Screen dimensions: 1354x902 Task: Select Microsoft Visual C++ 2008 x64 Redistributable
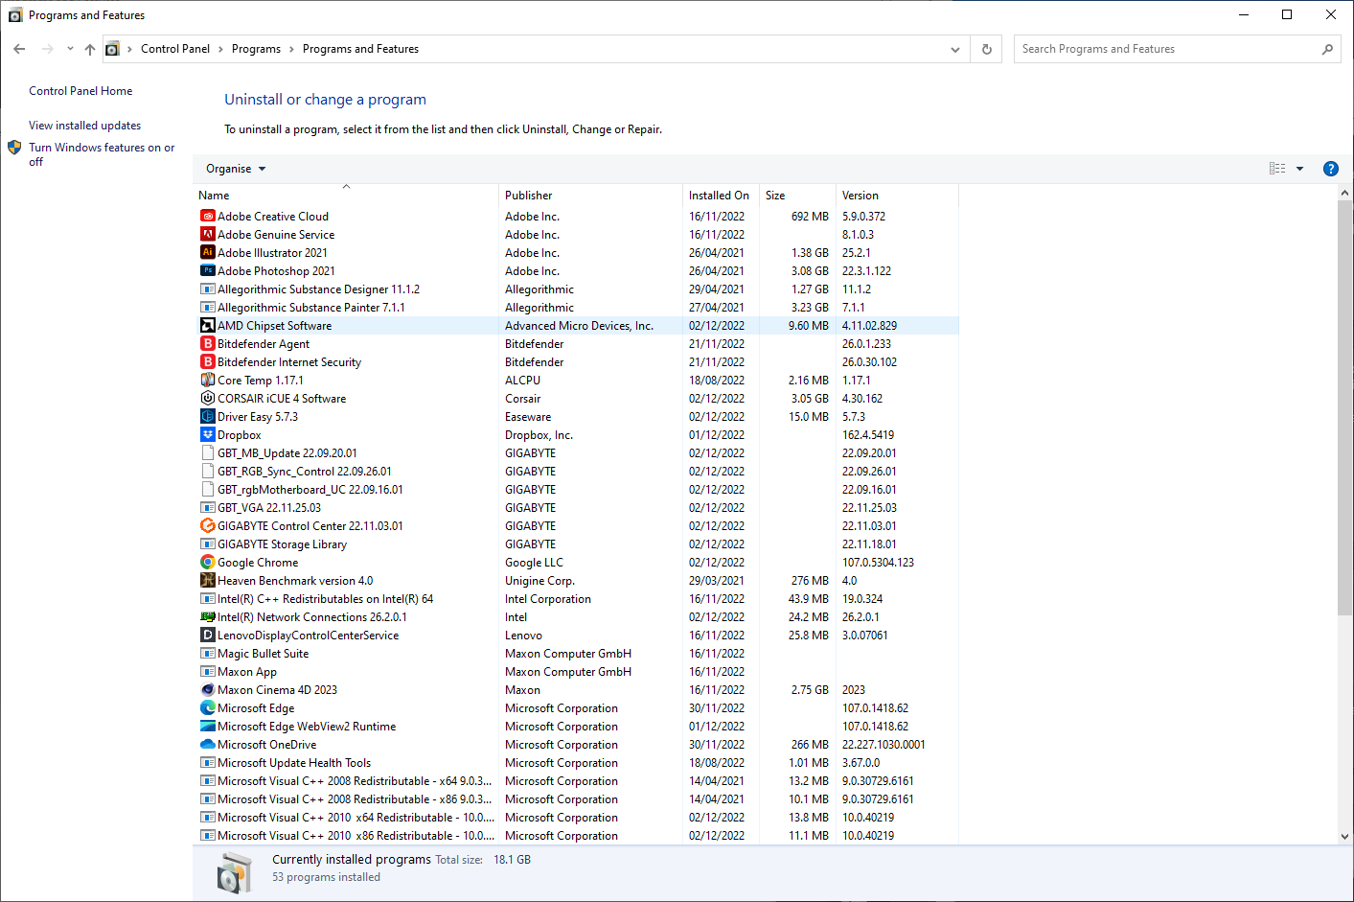pos(576,781)
